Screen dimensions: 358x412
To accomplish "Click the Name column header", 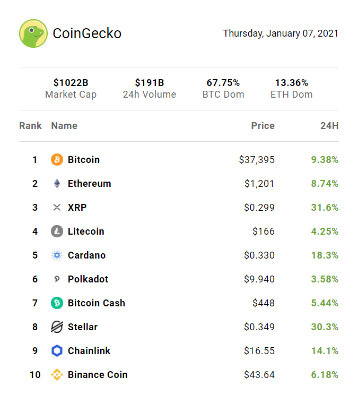I will click(64, 126).
